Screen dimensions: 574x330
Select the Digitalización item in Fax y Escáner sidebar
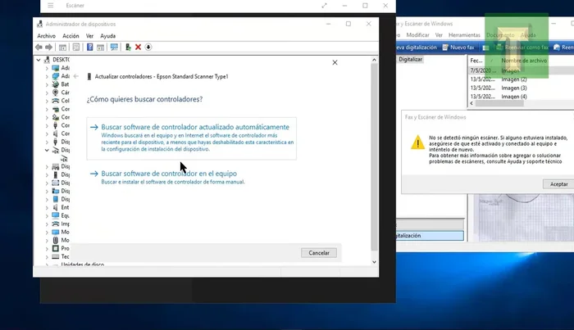[430, 236]
